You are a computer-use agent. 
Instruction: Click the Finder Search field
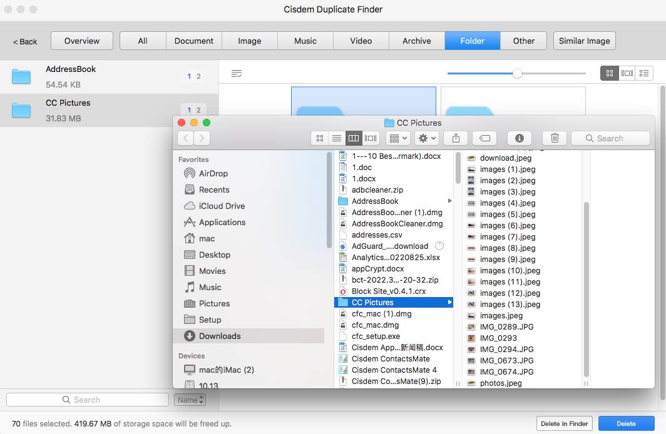click(610, 138)
